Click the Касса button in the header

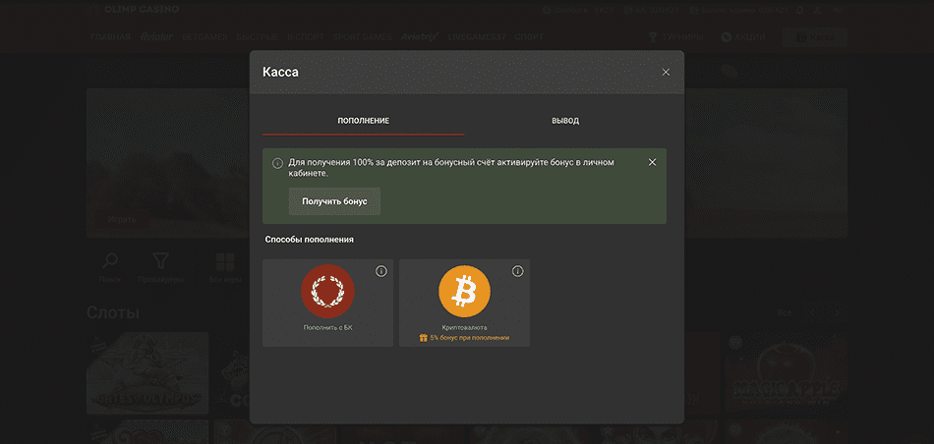point(814,37)
